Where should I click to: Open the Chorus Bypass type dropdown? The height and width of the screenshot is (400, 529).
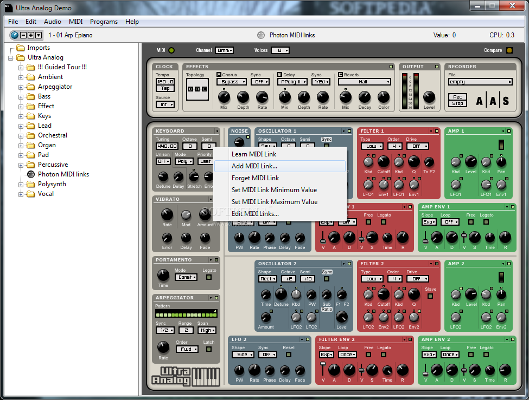[232, 82]
